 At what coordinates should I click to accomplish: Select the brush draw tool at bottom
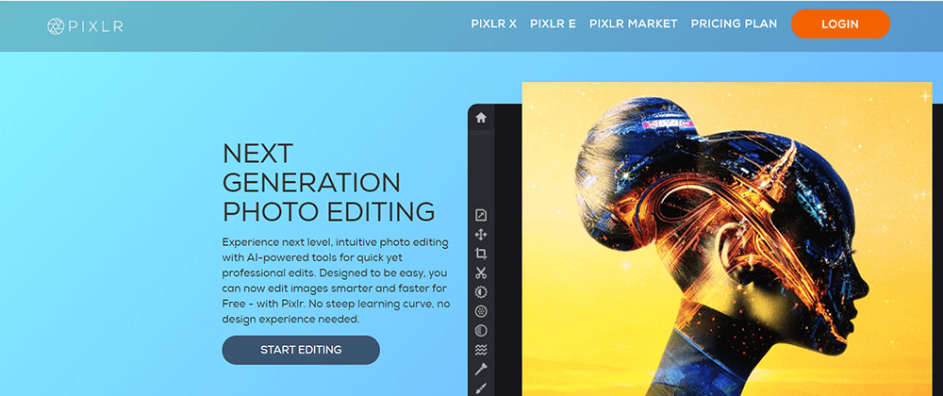(481, 388)
